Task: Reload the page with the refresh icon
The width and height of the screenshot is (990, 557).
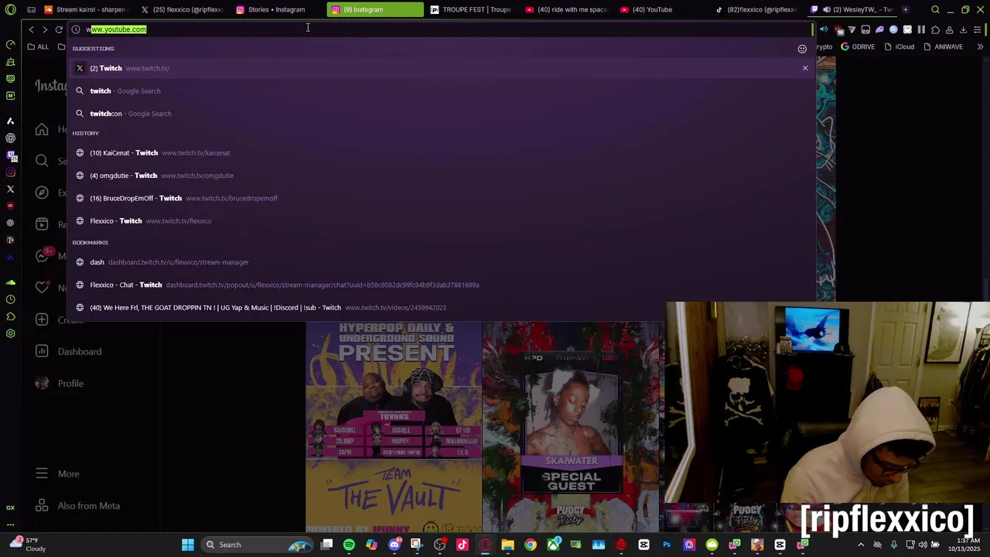Action: pyautogui.click(x=59, y=29)
